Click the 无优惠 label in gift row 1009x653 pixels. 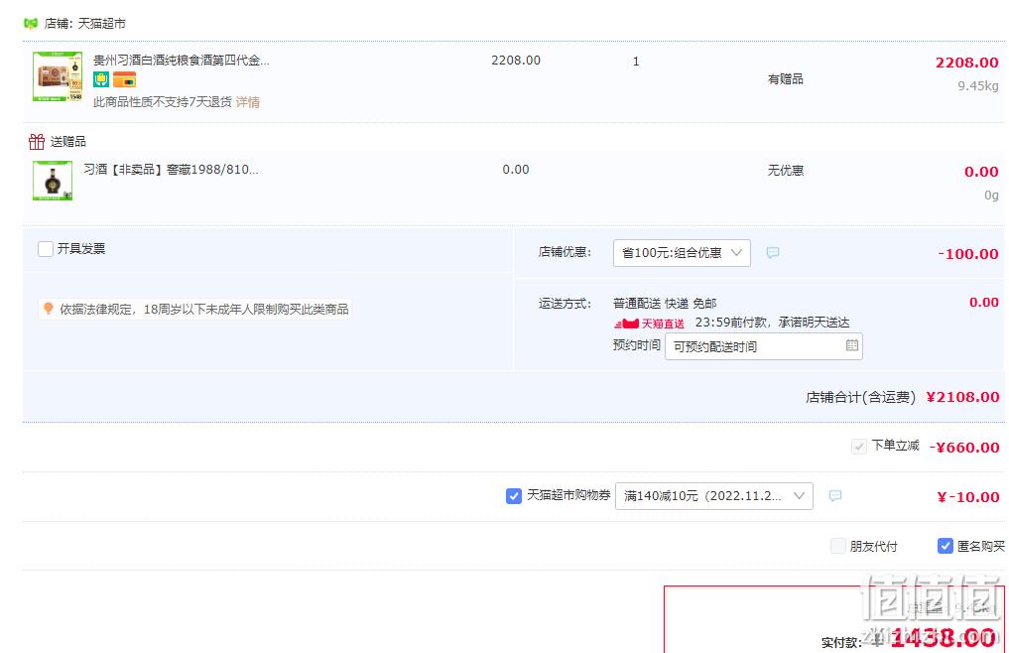(x=785, y=170)
